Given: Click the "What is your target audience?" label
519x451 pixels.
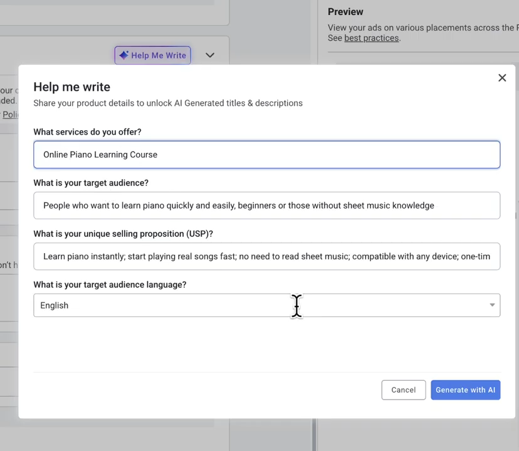Looking at the screenshot, I should 91,183.
